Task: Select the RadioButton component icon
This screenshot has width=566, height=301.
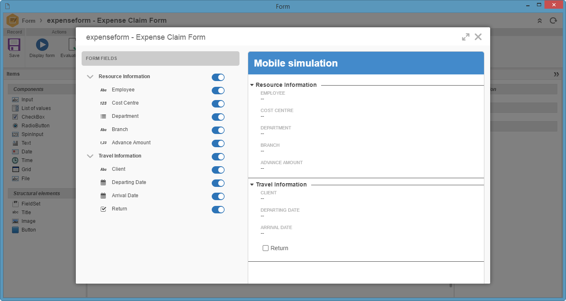Action: click(x=15, y=126)
